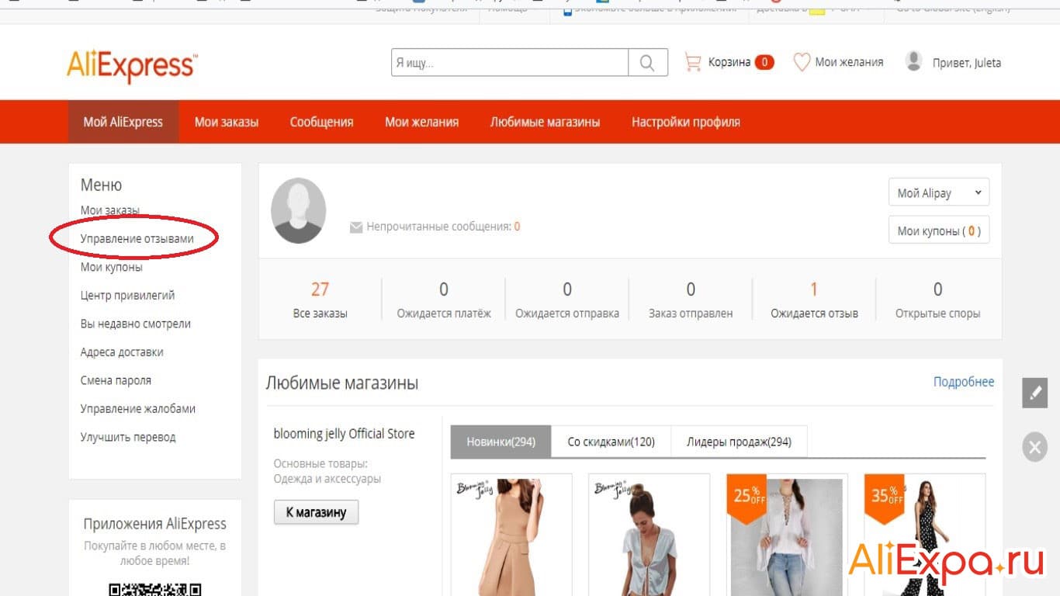Select the Новинки(294) tab
The width and height of the screenshot is (1060, 596).
pos(501,442)
